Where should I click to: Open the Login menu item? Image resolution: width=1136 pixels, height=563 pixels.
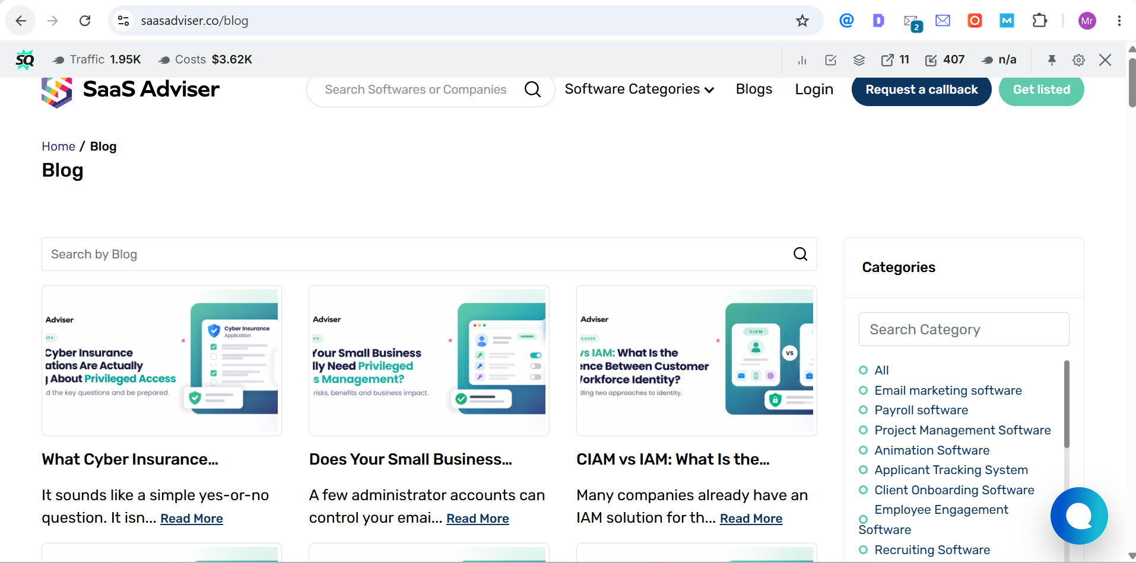click(814, 89)
